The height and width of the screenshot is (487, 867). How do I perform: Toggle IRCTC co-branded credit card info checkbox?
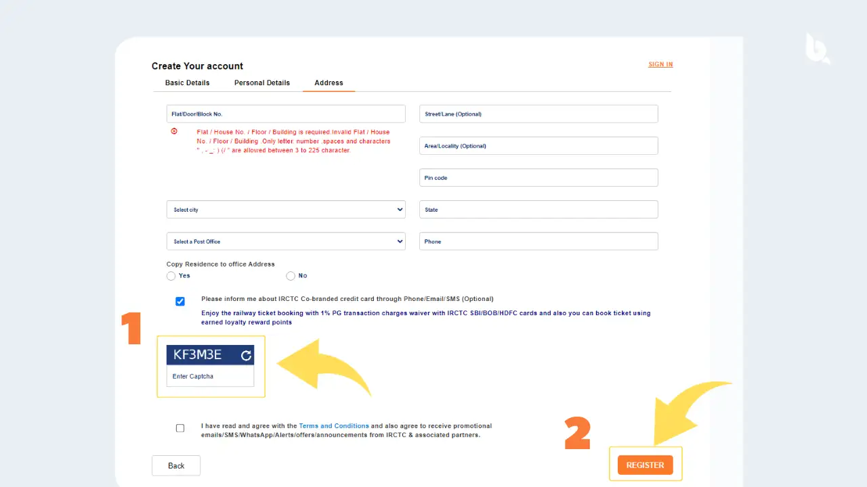coord(180,302)
